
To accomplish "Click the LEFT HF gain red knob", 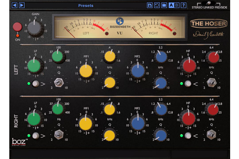I will click(189, 65).
